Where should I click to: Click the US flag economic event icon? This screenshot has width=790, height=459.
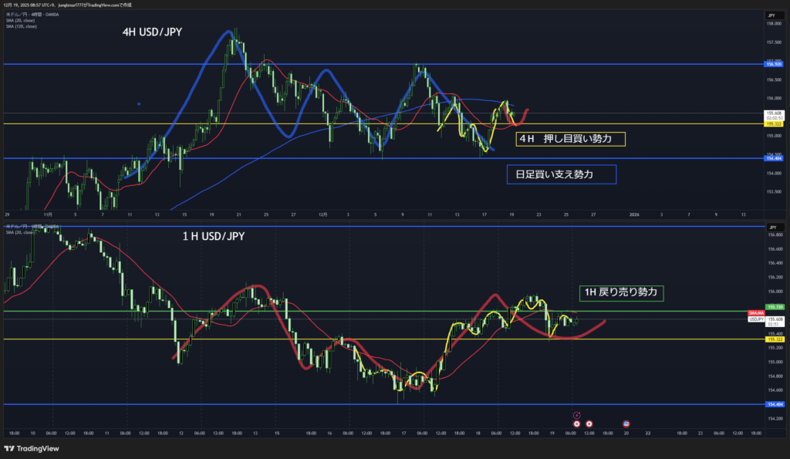tap(626, 424)
